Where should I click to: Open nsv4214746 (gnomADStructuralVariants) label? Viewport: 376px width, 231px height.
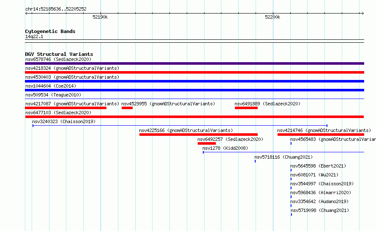(x=324, y=130)
